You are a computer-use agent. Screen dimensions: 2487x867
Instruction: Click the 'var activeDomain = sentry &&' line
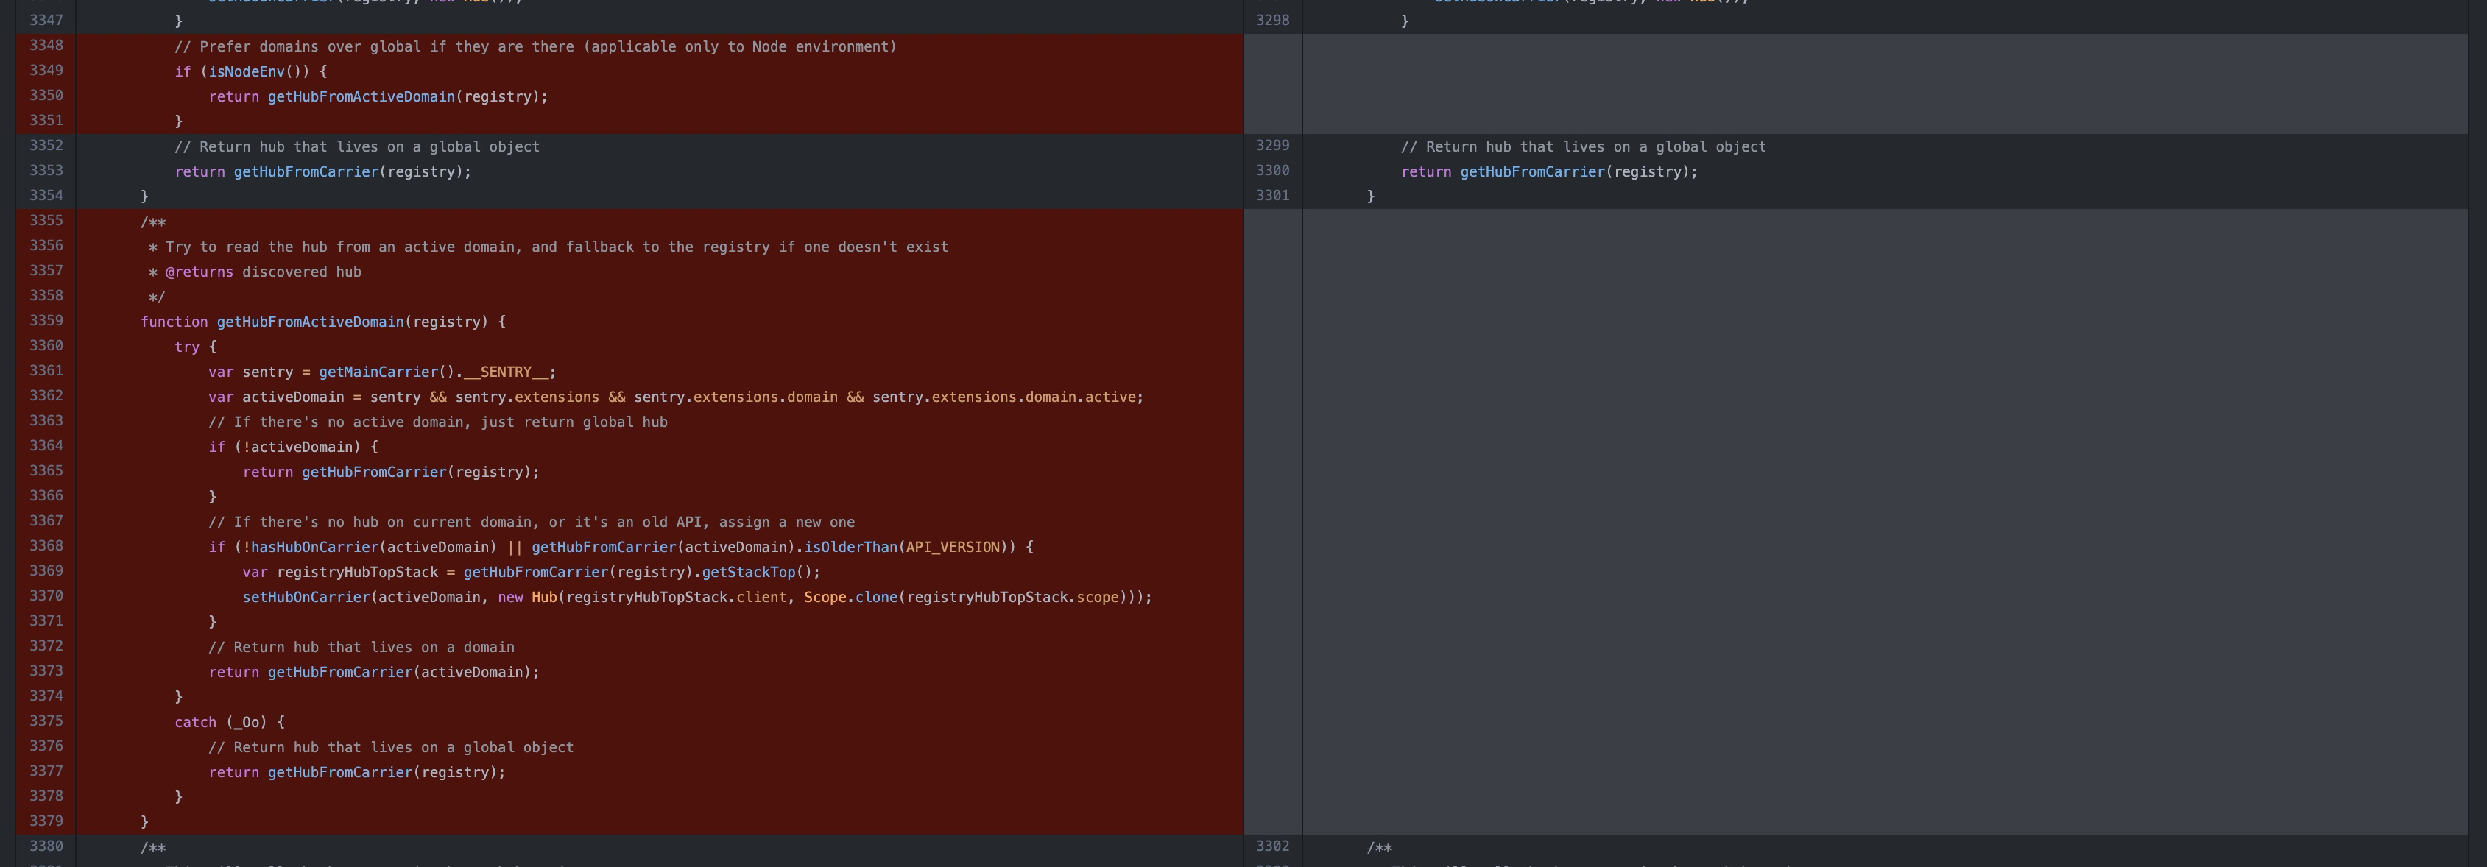click(x=676, y=397)
